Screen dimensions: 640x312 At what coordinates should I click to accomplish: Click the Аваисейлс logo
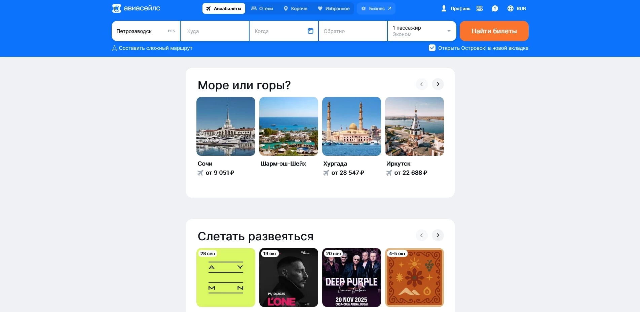coord(136,8)
